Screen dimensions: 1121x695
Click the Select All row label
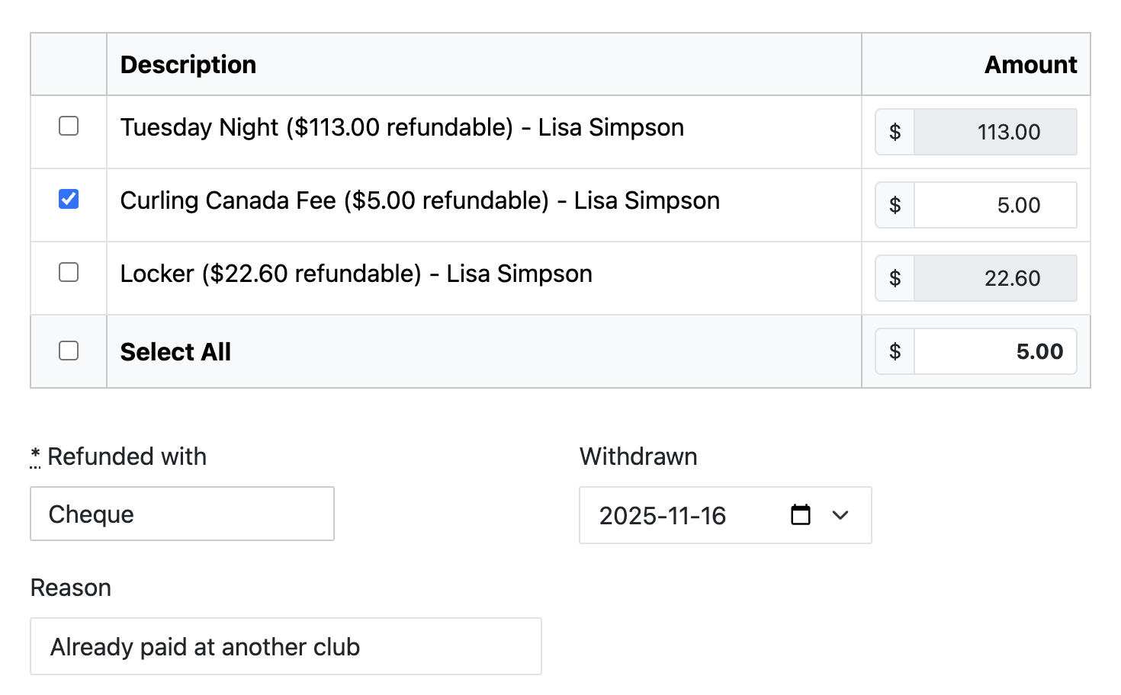coord(175,351)
